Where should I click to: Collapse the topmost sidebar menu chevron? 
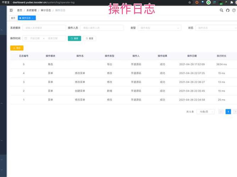pyautogui.click(x=2, y=30)
